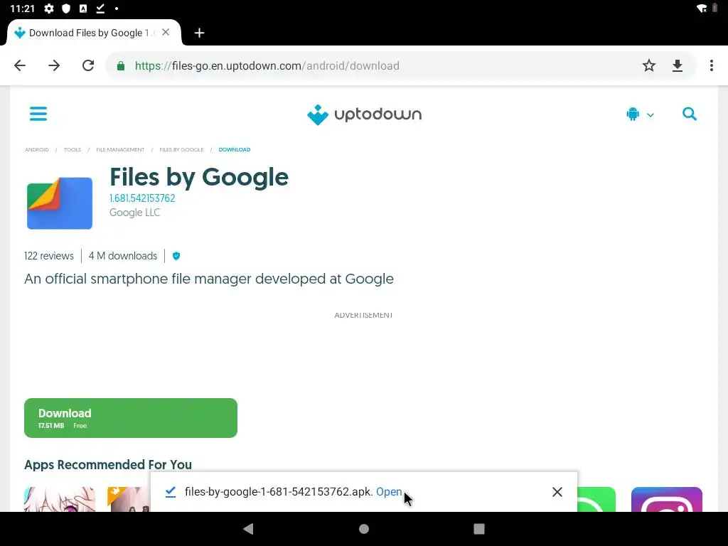Go back using the browser back arrow
The image size is (728, 546).
(20, 65)
